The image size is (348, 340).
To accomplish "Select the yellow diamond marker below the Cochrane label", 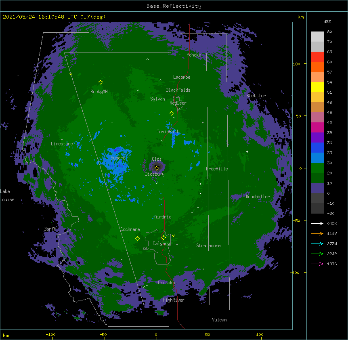I will (x=137, y=239).
